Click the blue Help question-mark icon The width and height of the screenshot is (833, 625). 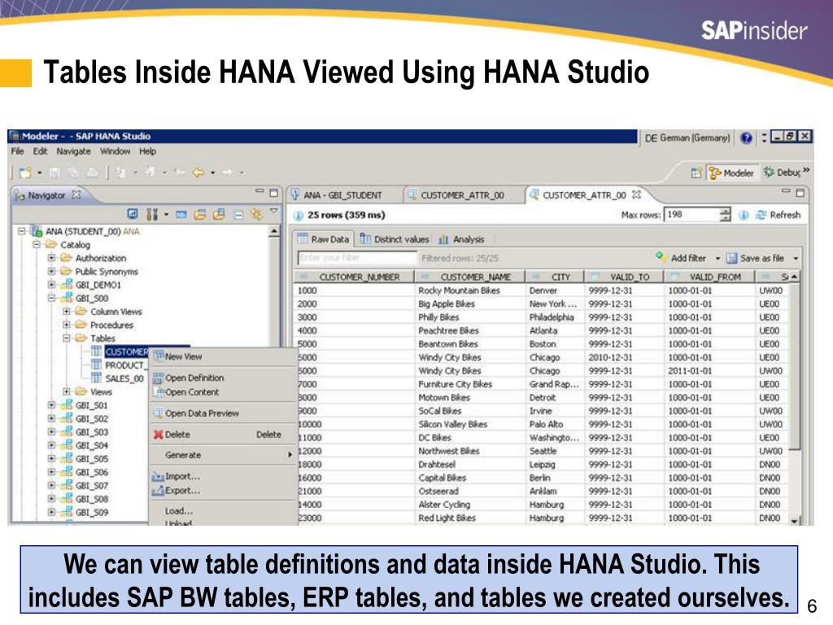pyautogui.click(x=747, y=138)
